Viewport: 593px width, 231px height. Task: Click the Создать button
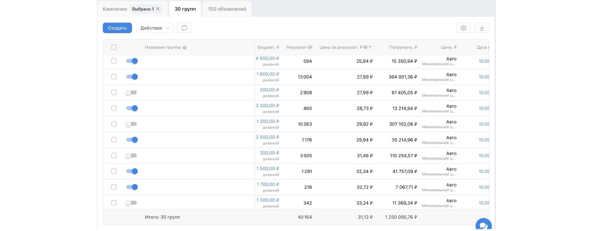click(x=117, y=28)
